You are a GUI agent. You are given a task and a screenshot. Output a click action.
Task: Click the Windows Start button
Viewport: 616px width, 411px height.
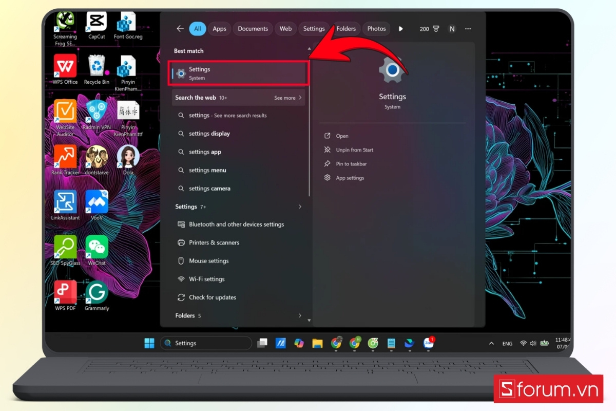(149, 343)
